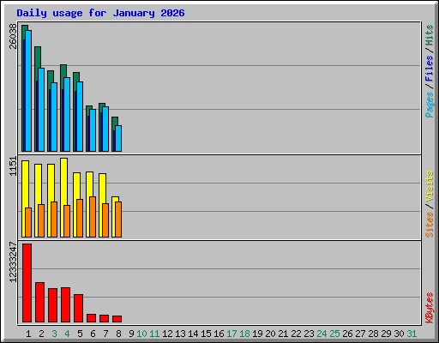Click the day 2 green hits bar top
439x343 pixels.
[x=38, y=57]
